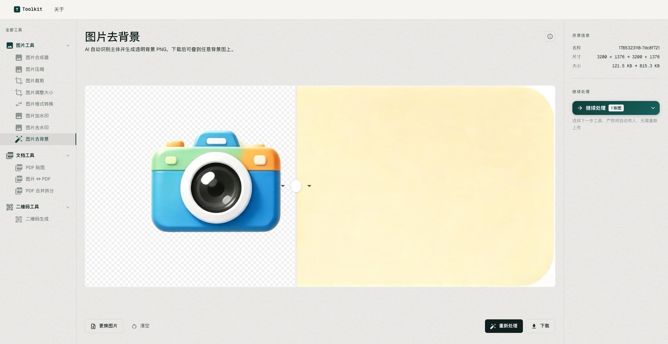
Task: Click the 二维码工具 section icon
Action: (10, 207)
